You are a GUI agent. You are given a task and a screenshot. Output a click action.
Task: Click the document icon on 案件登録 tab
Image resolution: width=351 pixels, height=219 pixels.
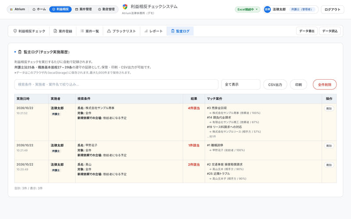click(55, 31)
